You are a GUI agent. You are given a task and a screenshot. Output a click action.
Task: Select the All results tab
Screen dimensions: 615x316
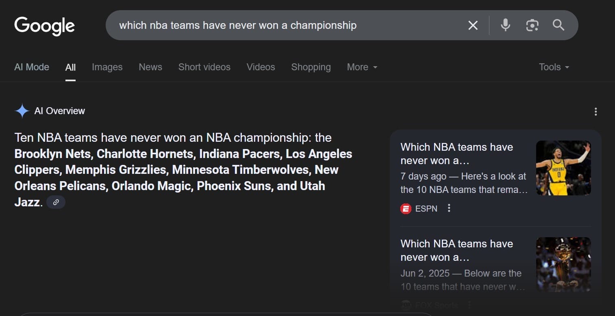pyautogui.click(x=70, y=67)
